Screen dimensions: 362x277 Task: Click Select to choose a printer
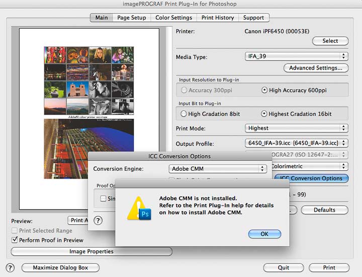pos(330,41)
